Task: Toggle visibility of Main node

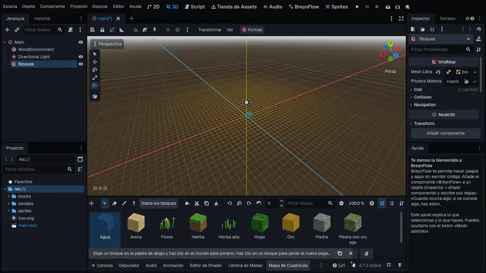Action: pyautogui.click(x=81, y=42)
